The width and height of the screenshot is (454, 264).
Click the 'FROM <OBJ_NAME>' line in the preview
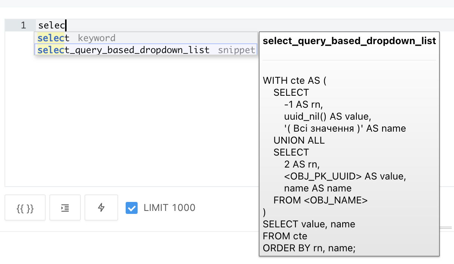click(x=320, y=200)
